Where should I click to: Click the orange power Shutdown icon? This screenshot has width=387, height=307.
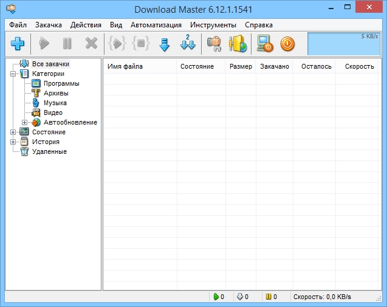pos(287,44)
